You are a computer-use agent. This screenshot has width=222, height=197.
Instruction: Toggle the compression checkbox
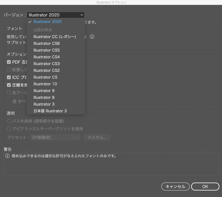9,85
